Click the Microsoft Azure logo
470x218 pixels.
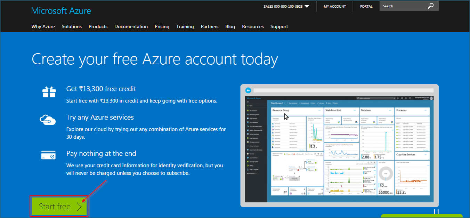tap(61, 11)
